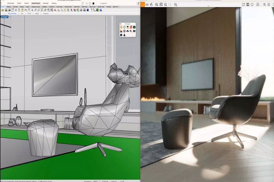The image size is (274, 182).
Task: Click the Save disk icon in Rhino toolbar
Action: click(6, 10)
